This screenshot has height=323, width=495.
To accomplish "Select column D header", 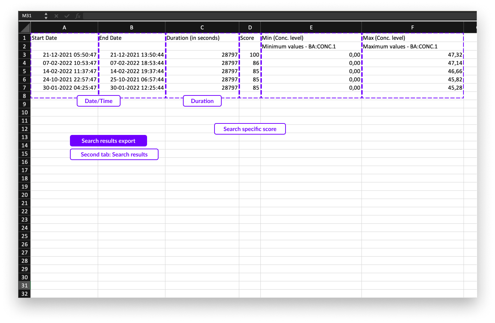I will click(250, 27).
